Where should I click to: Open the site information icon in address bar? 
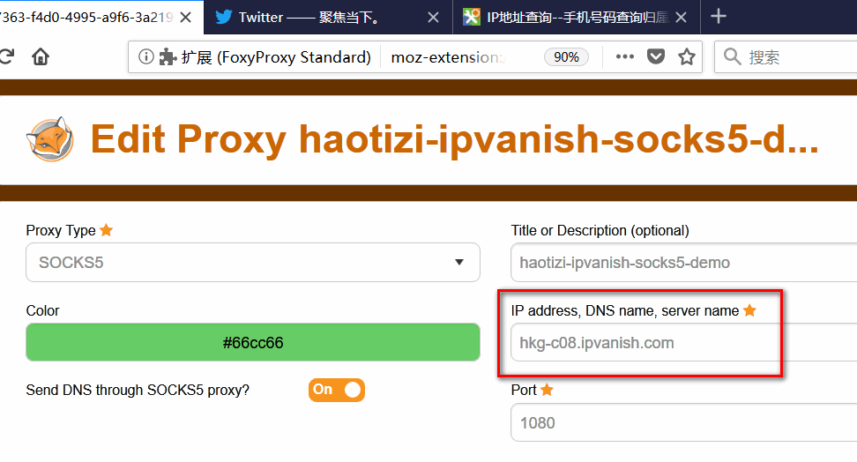click(146, 56)
